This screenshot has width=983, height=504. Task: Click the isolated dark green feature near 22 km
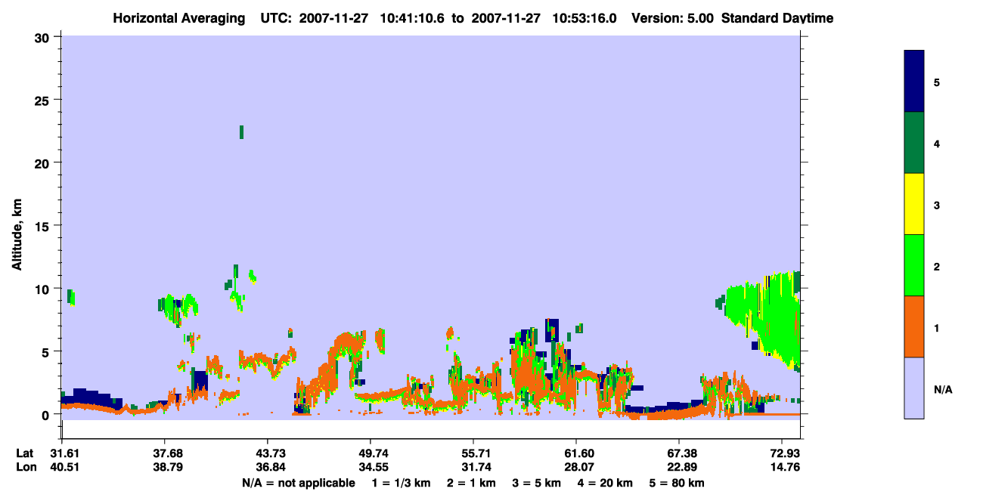click(241, 132)
